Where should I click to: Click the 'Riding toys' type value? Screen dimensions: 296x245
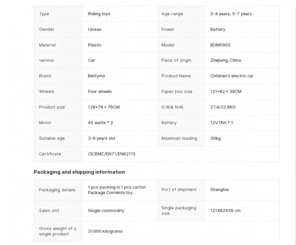tap(99, 14)
